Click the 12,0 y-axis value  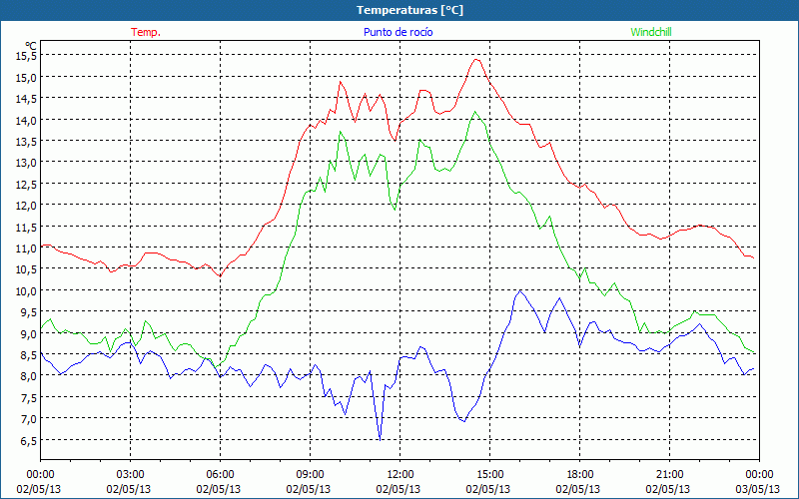click(27, 206)
